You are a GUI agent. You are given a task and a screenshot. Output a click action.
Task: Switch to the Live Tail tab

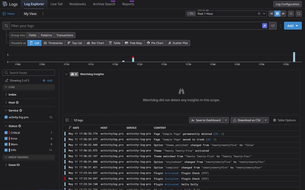[x=56, y=4]
